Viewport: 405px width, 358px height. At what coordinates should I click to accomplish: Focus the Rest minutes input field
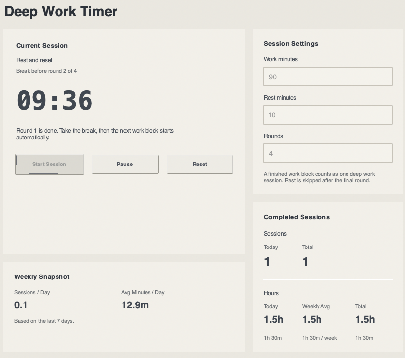point(328,115)
